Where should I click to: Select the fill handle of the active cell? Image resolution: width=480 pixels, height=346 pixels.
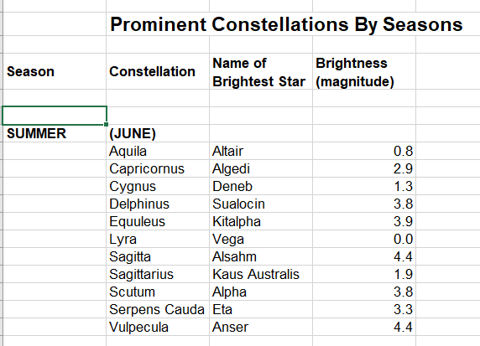click(x=106, y=124)
